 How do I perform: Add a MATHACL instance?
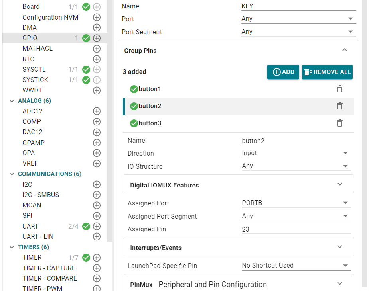click(x=97, y=49)
